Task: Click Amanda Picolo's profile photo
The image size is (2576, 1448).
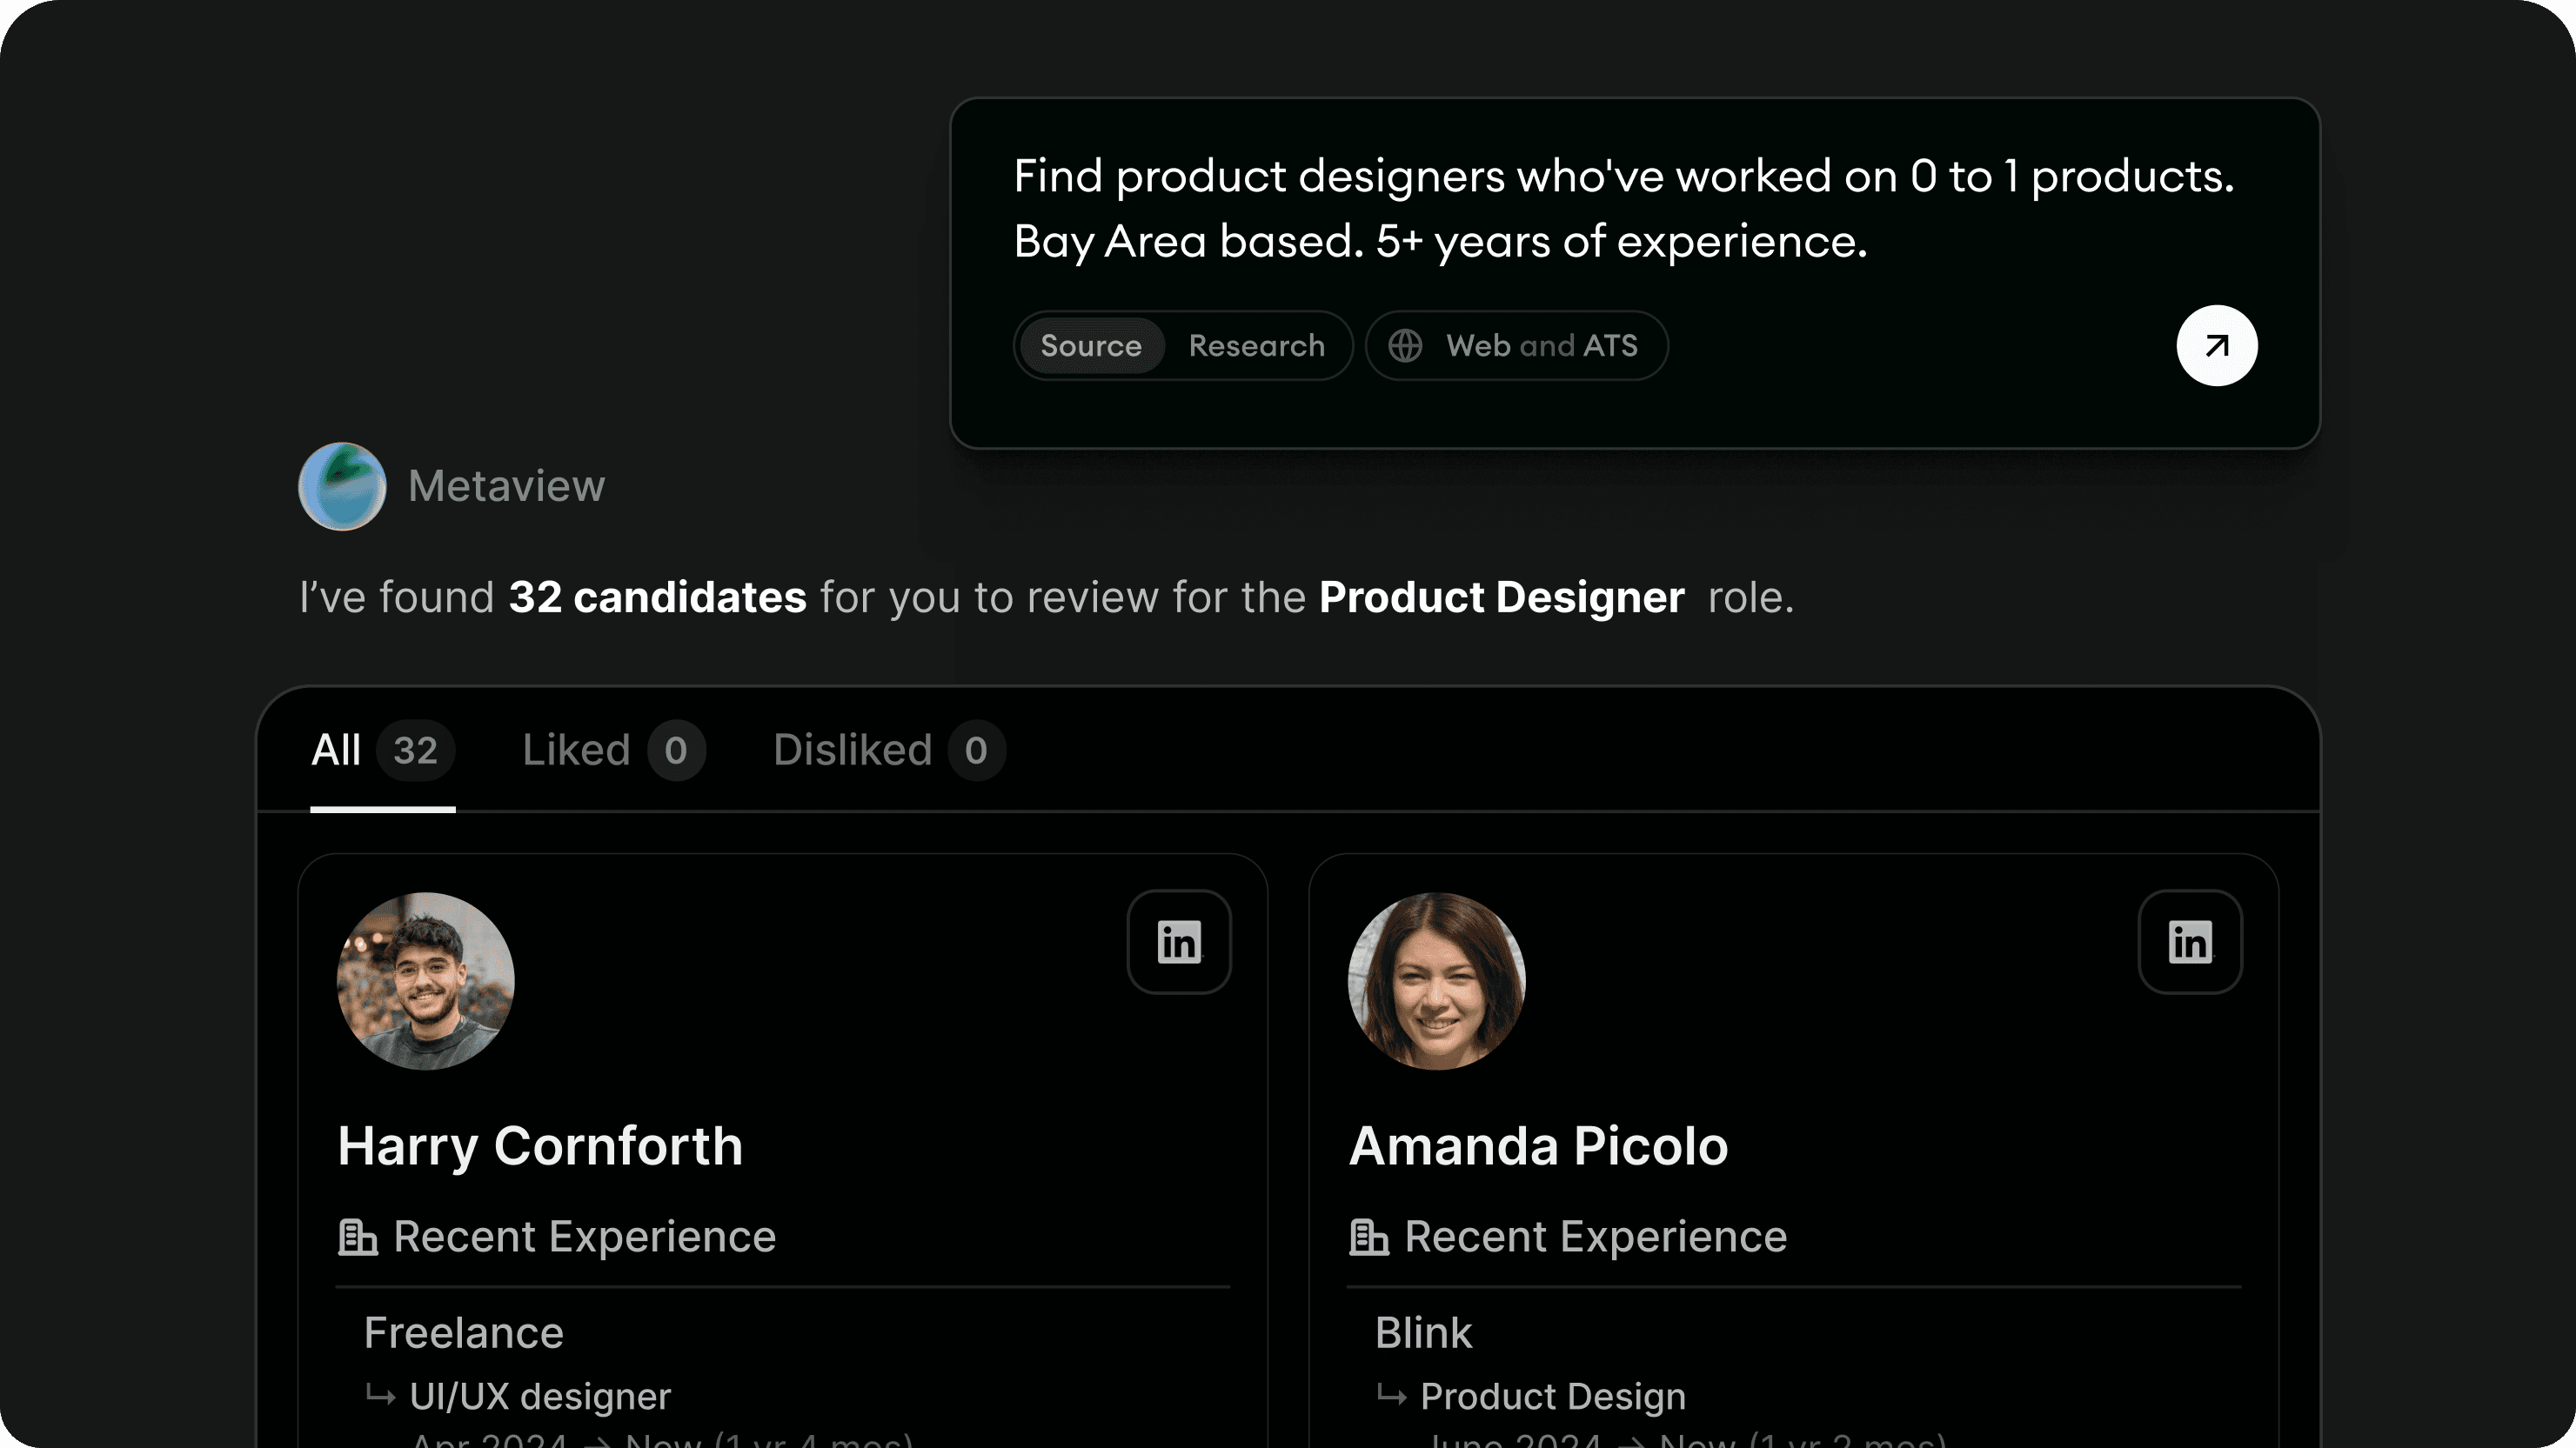Action: coord(1436,980)
